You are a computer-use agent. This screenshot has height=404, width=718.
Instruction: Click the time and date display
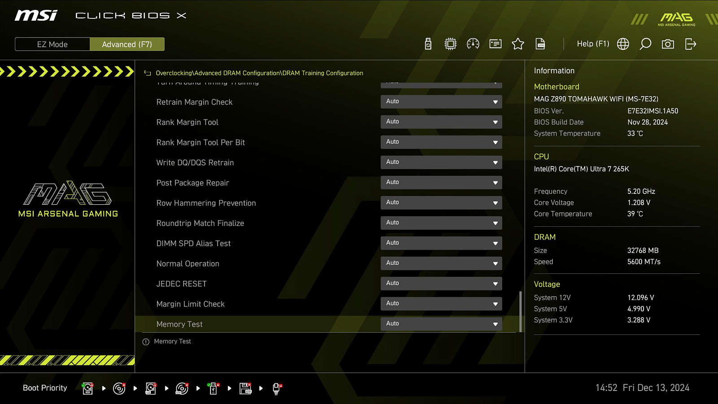(x=642, y=388)
